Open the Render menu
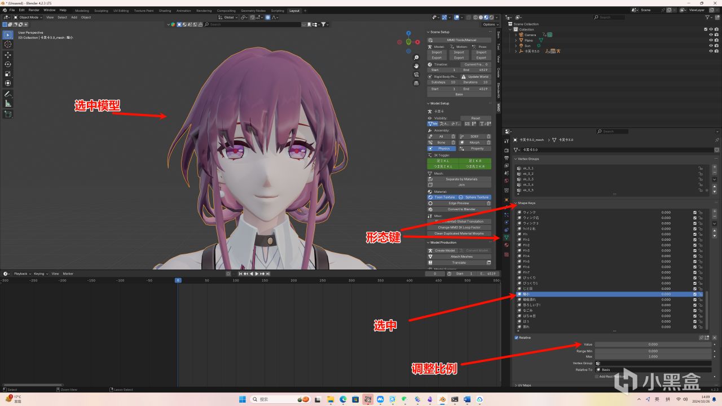The height and width of the screenshot is (406, 722). point(34,10)
